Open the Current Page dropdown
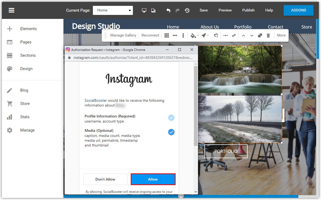The width and height of the screenshot is (321, 200). (113, 10)
